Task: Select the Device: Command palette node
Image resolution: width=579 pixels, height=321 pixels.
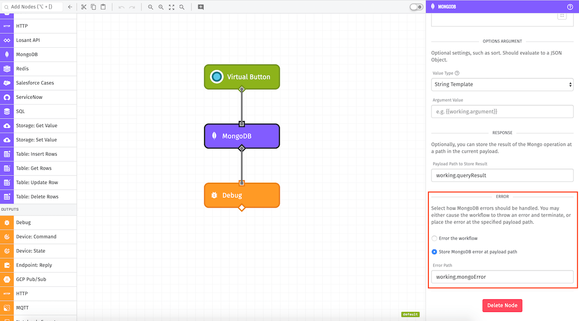Action: tap(39, 237)
